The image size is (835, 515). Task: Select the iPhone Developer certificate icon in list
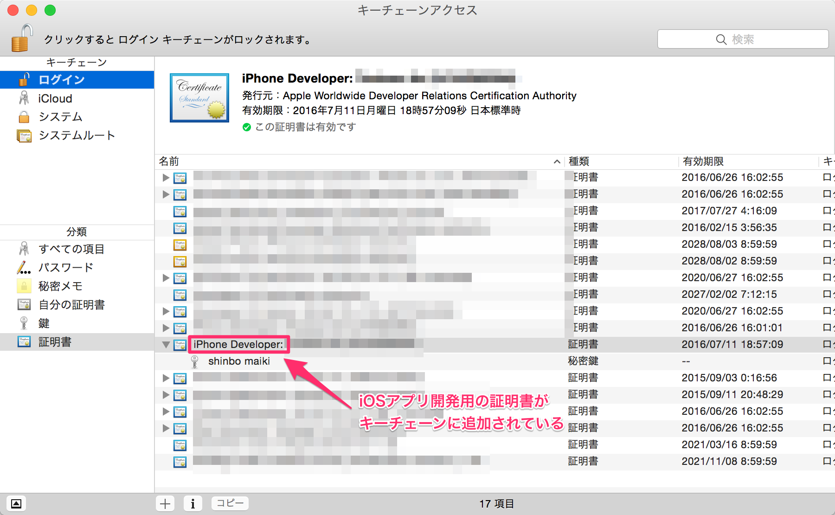180,345
